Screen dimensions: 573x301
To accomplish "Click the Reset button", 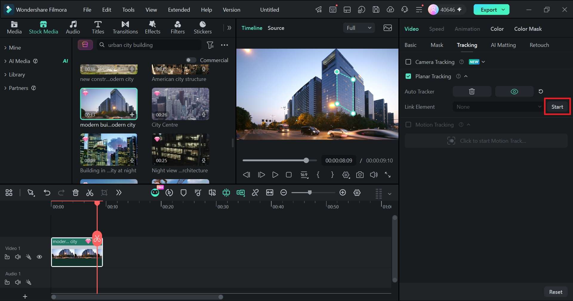I will (x=556, y=292).
